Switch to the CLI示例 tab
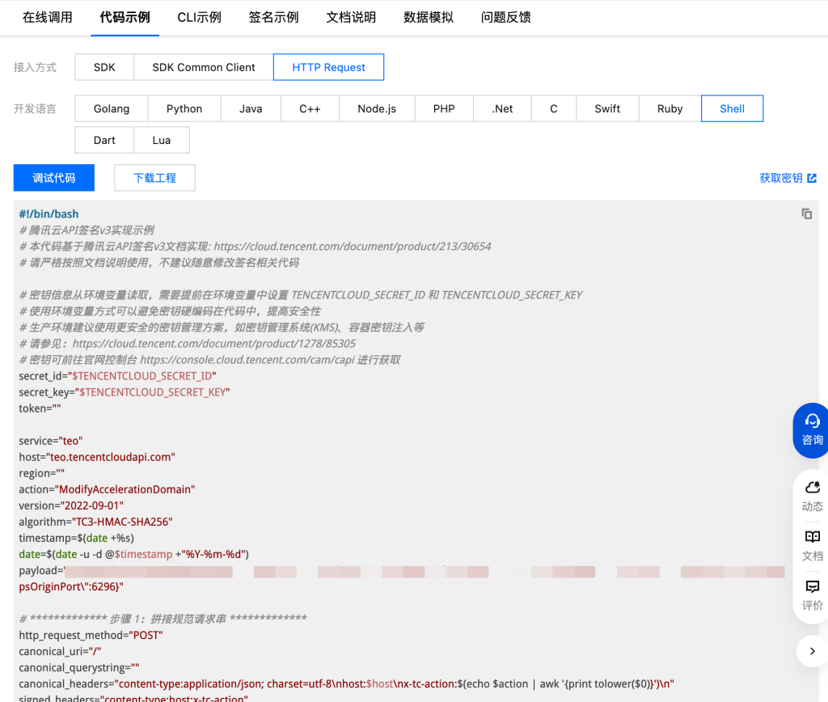Viewport: 828px width, 702px height. pyautogui.click(x=199, y=17)
